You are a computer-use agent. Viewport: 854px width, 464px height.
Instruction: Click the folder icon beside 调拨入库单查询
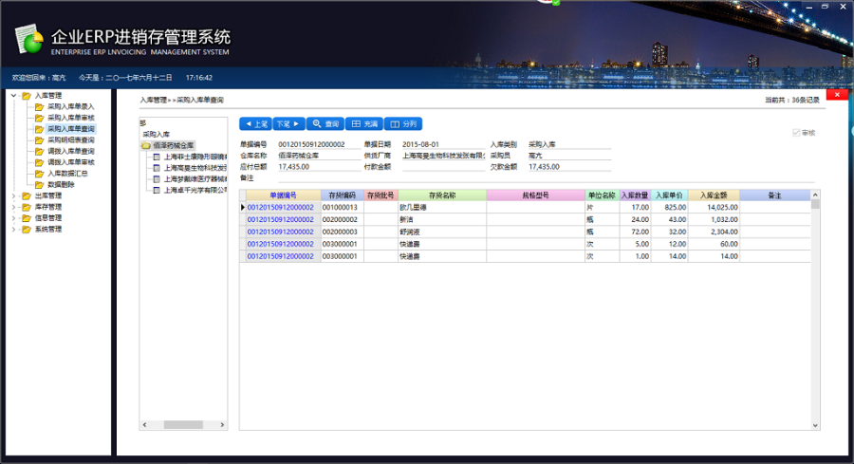pos(39,152)
